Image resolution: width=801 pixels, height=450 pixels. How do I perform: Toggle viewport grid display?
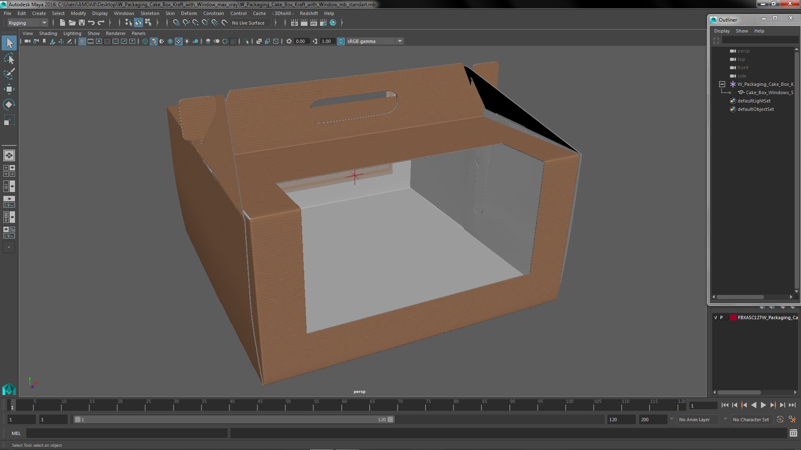[82, 41]
